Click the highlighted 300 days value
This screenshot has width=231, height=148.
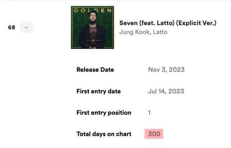pyautogui.click(x=154, y=134)
